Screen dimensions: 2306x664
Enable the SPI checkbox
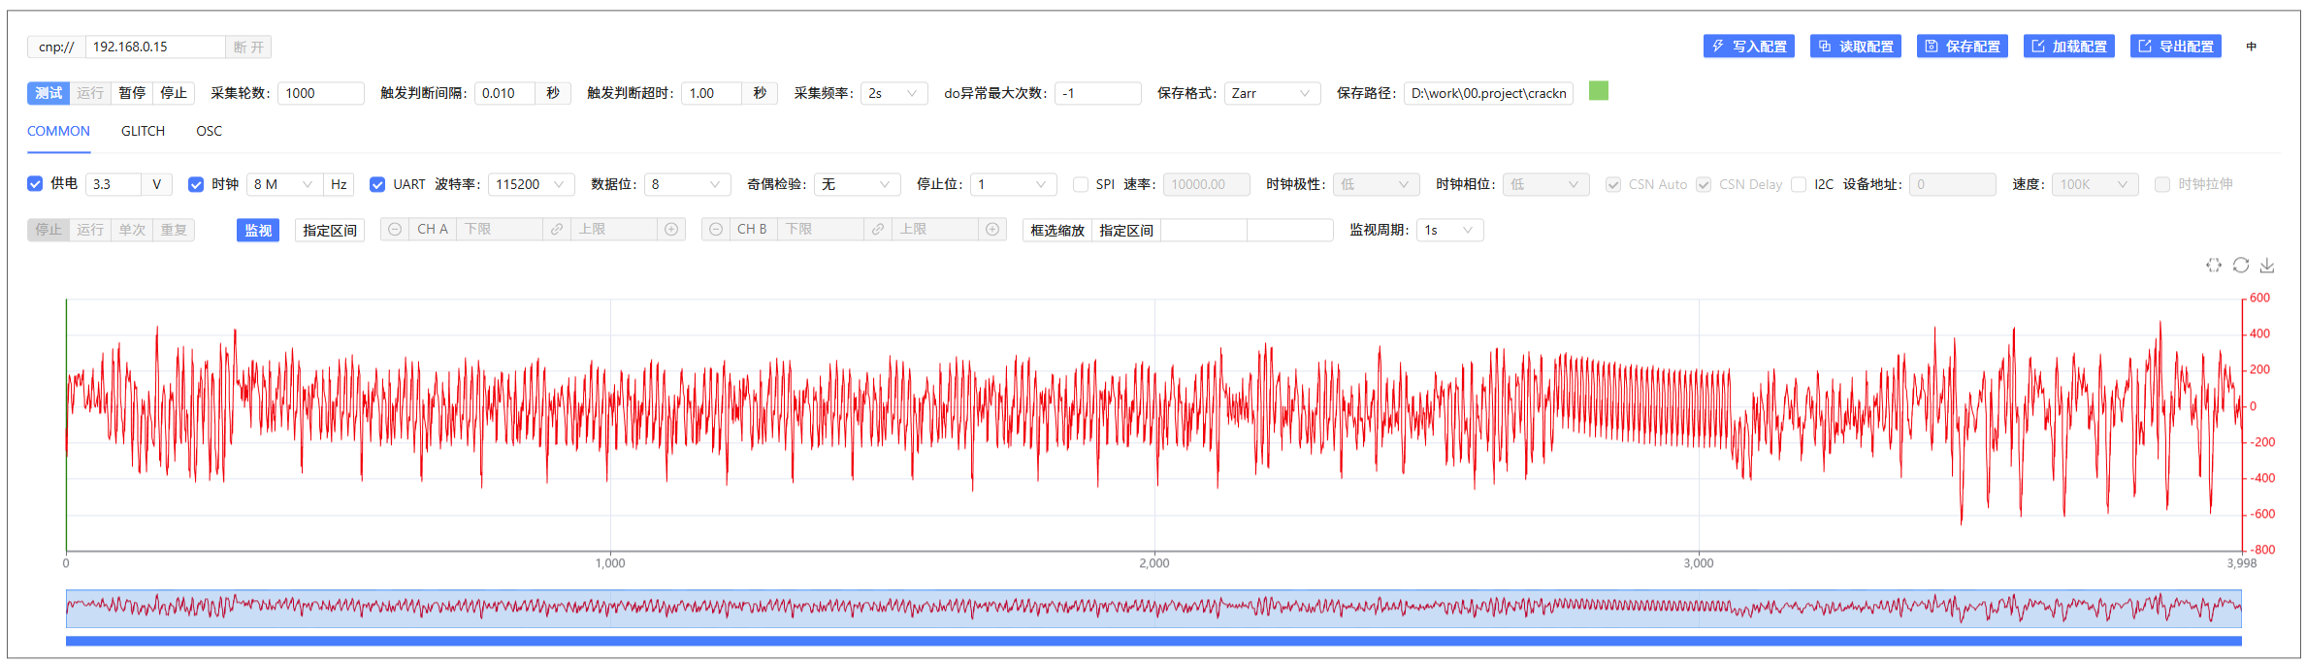pos(1080,184)
